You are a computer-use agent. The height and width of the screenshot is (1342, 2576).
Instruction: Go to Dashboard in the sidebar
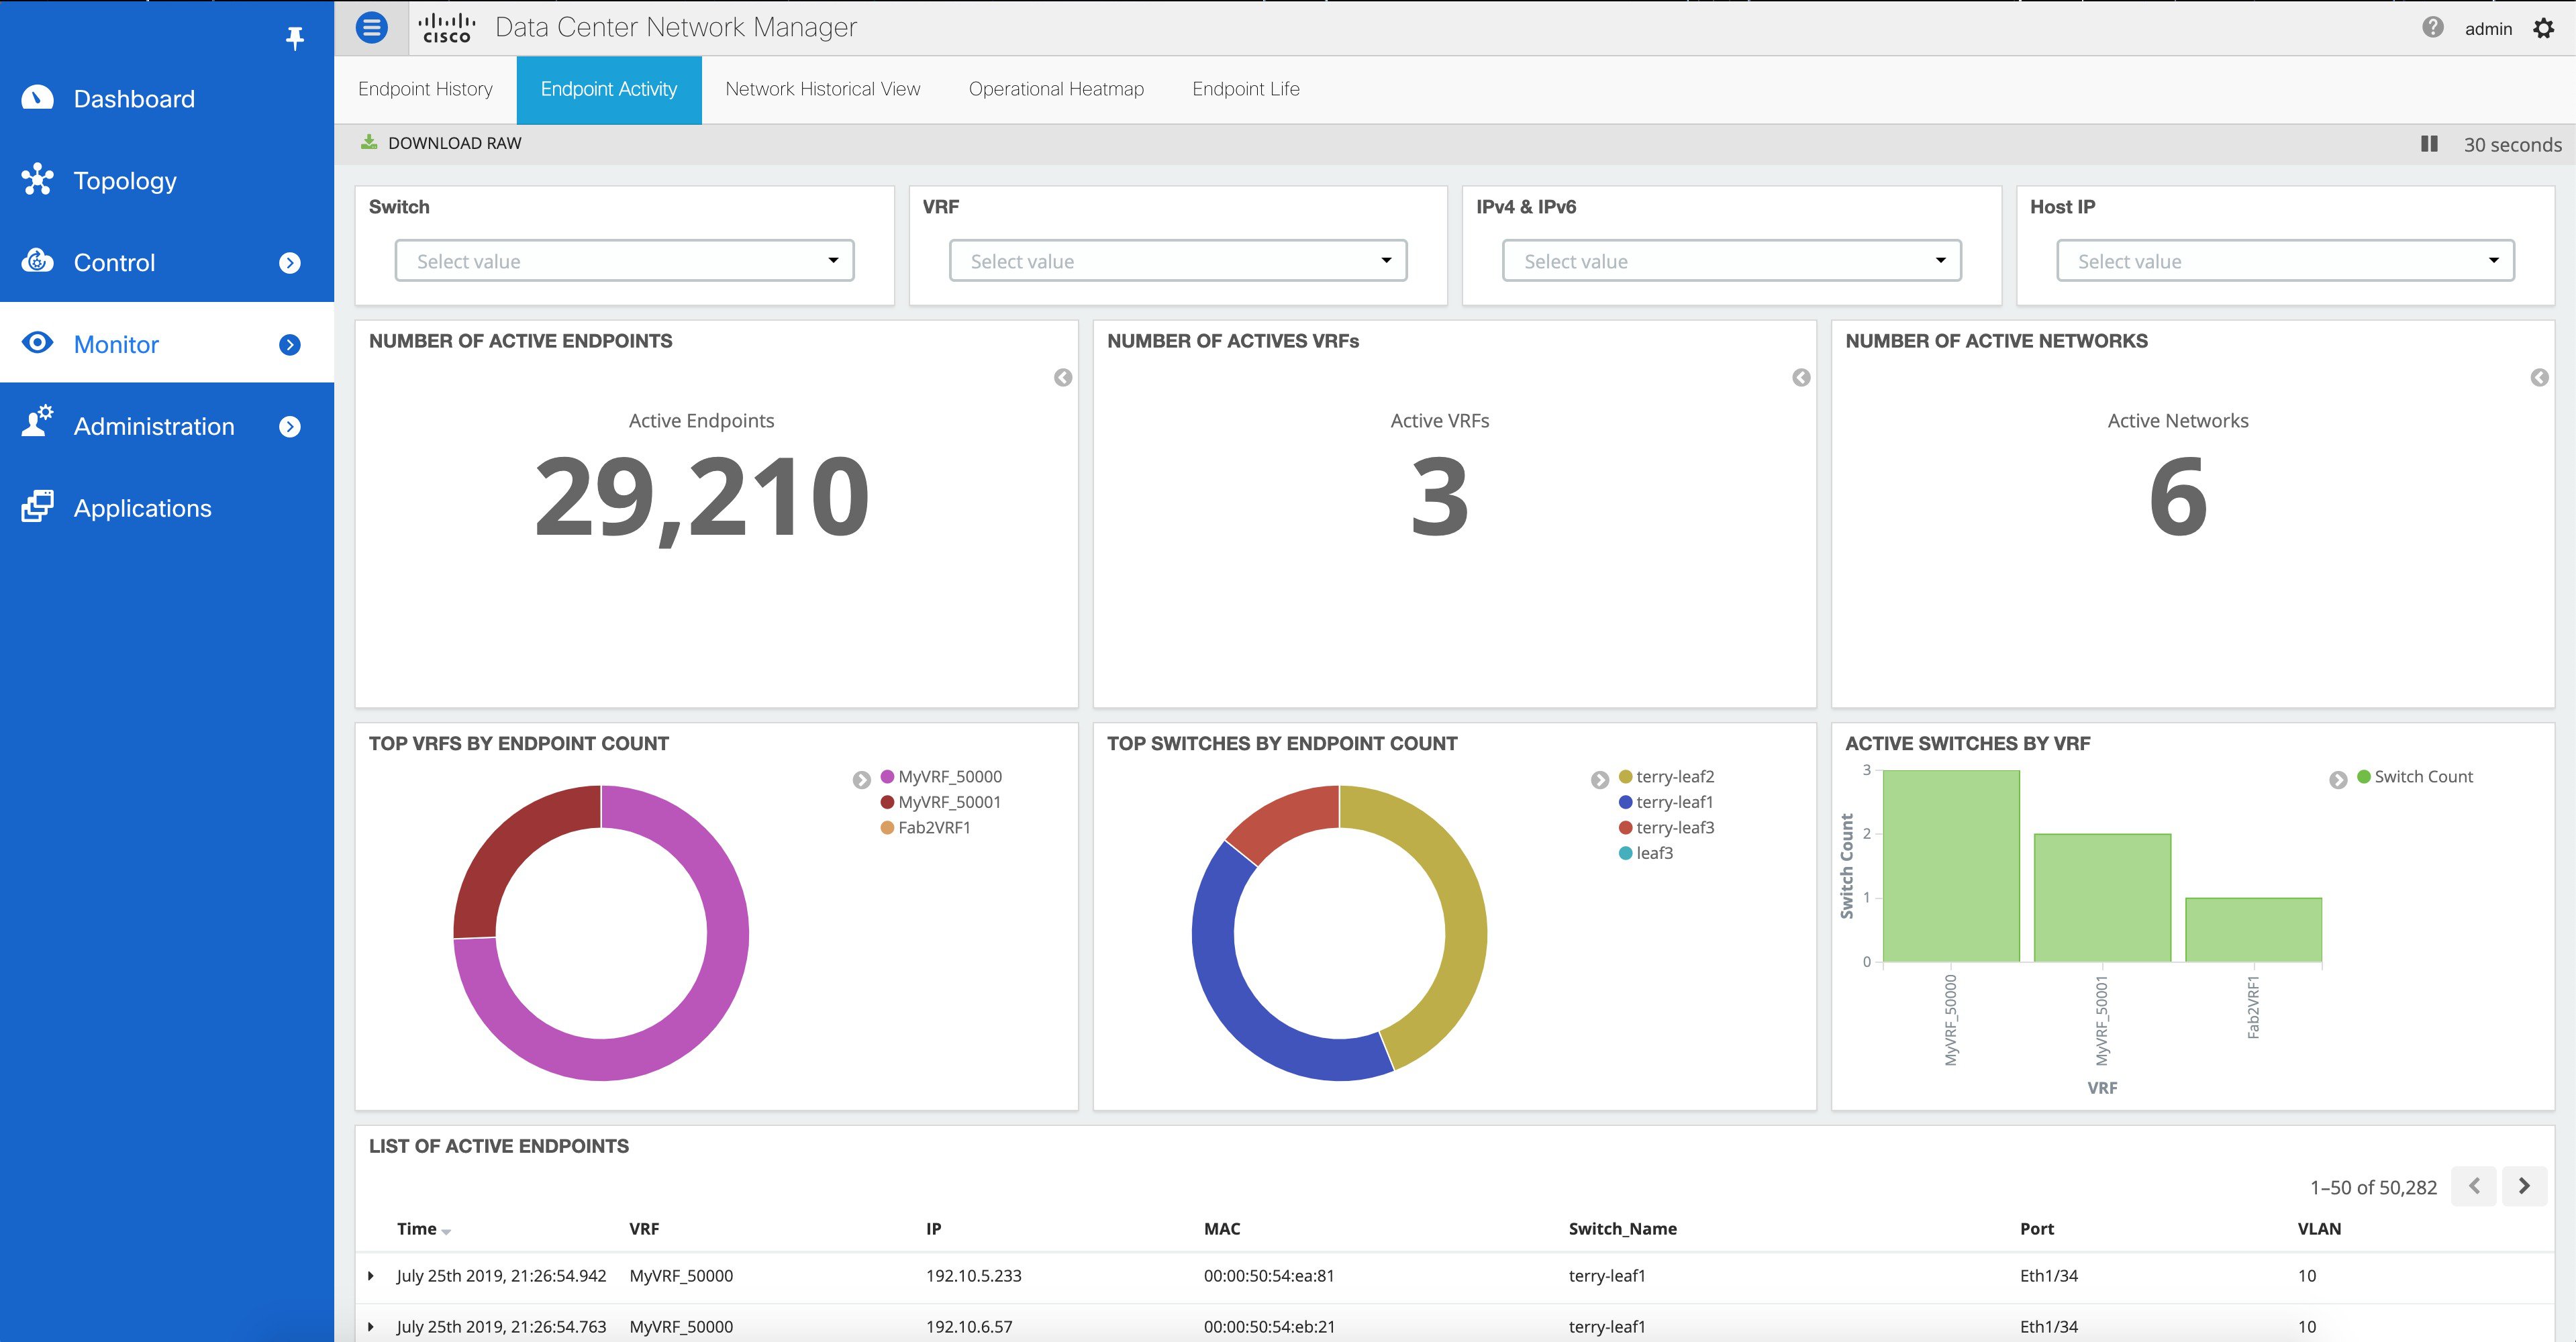click(134, 99)
